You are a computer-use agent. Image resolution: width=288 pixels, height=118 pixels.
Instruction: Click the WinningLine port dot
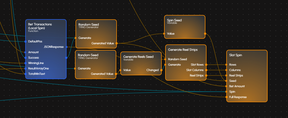click(26, 63)
